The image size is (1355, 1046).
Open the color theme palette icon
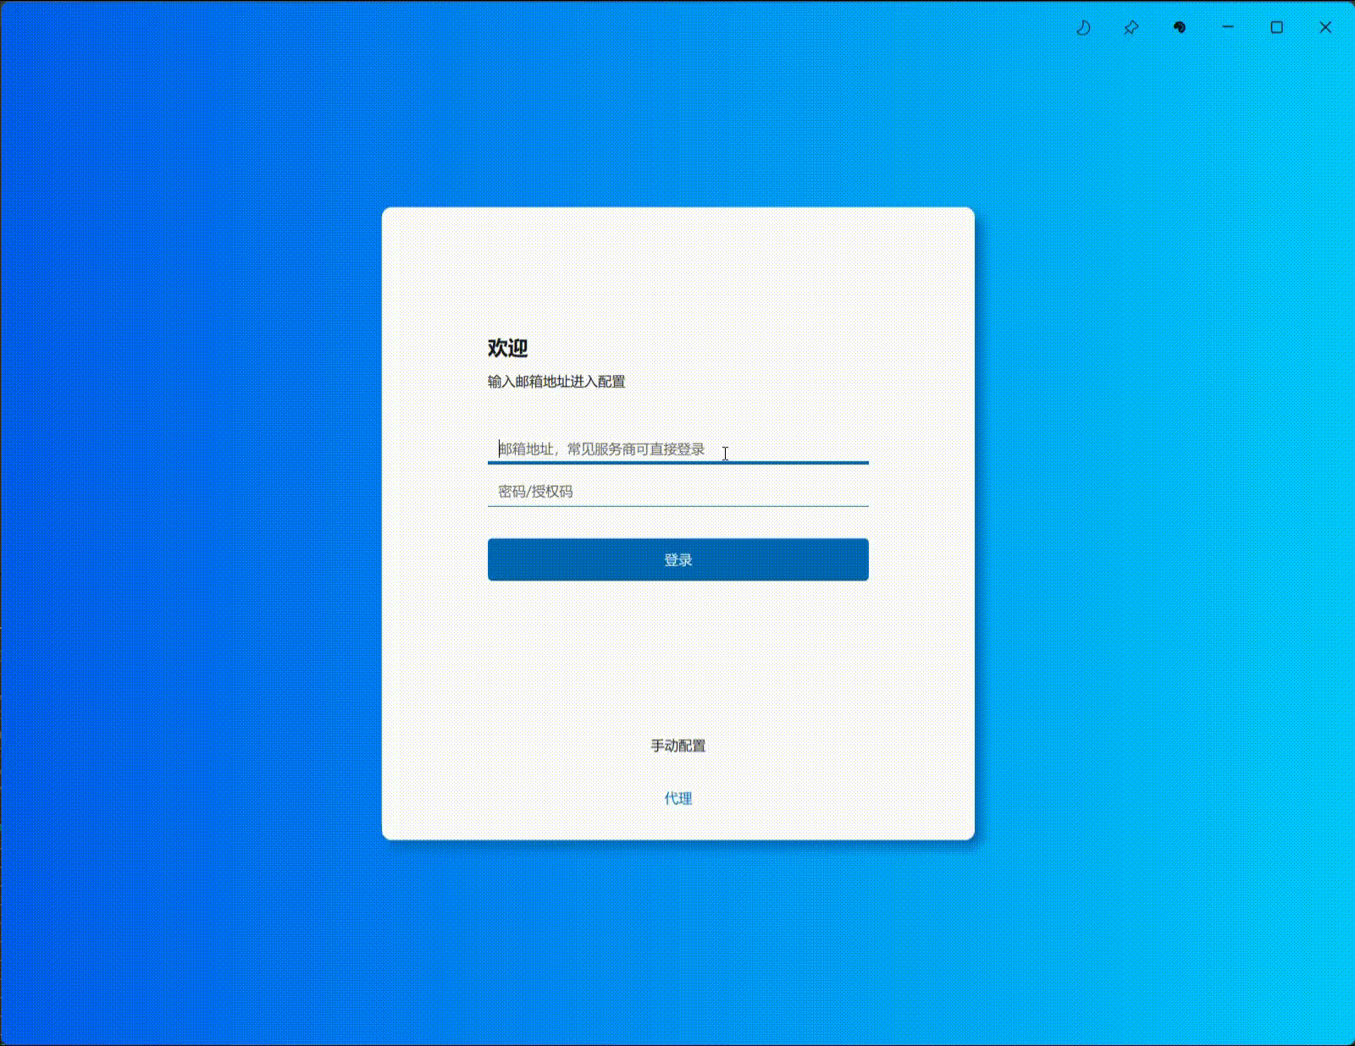[x=1179, y=27]
